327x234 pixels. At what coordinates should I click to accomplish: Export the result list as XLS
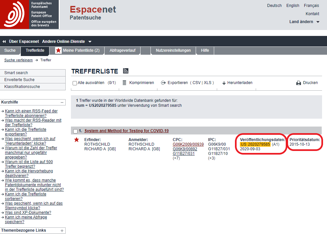pos(208,83)
